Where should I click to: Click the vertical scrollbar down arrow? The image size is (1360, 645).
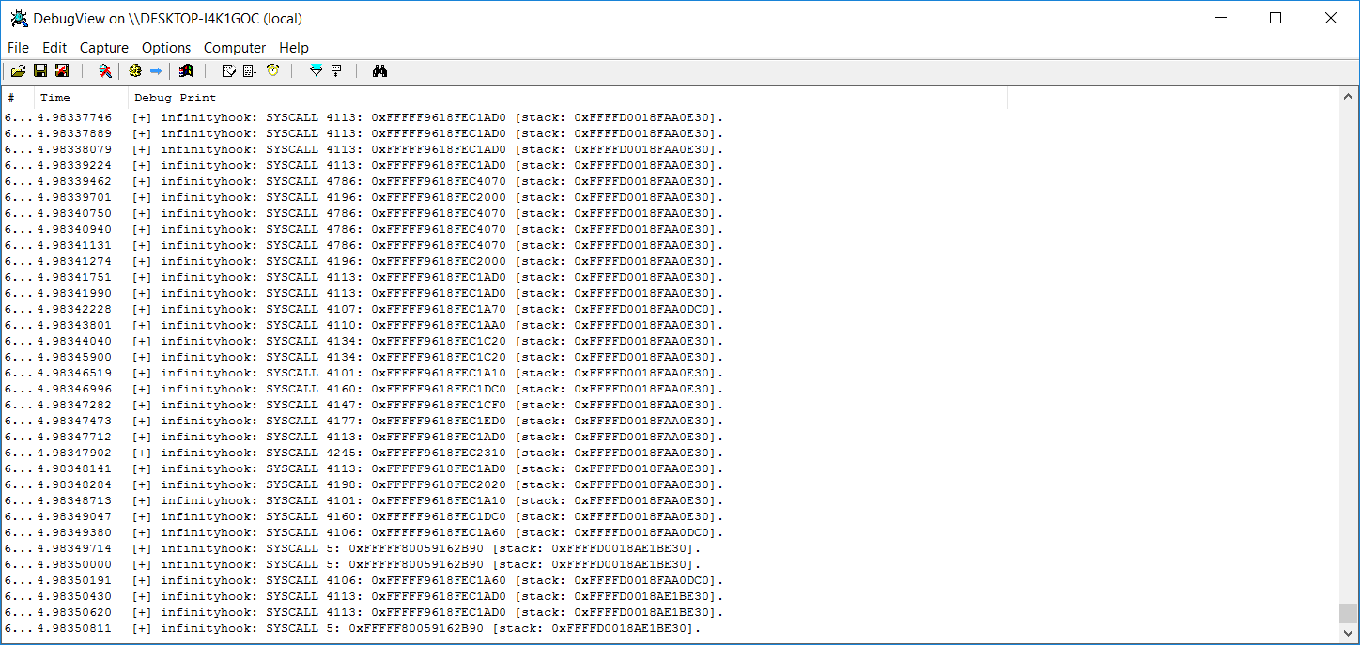click(x=1349, y=633)
